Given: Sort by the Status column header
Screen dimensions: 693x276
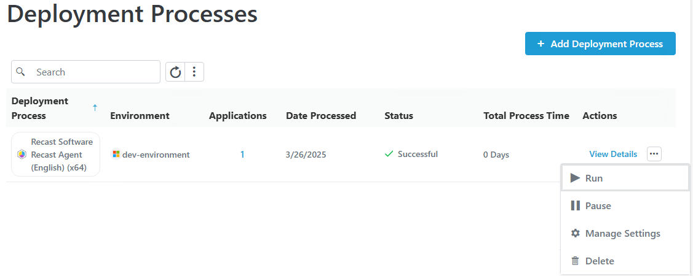Looking at the screenshot, I should tap(398, 115).
